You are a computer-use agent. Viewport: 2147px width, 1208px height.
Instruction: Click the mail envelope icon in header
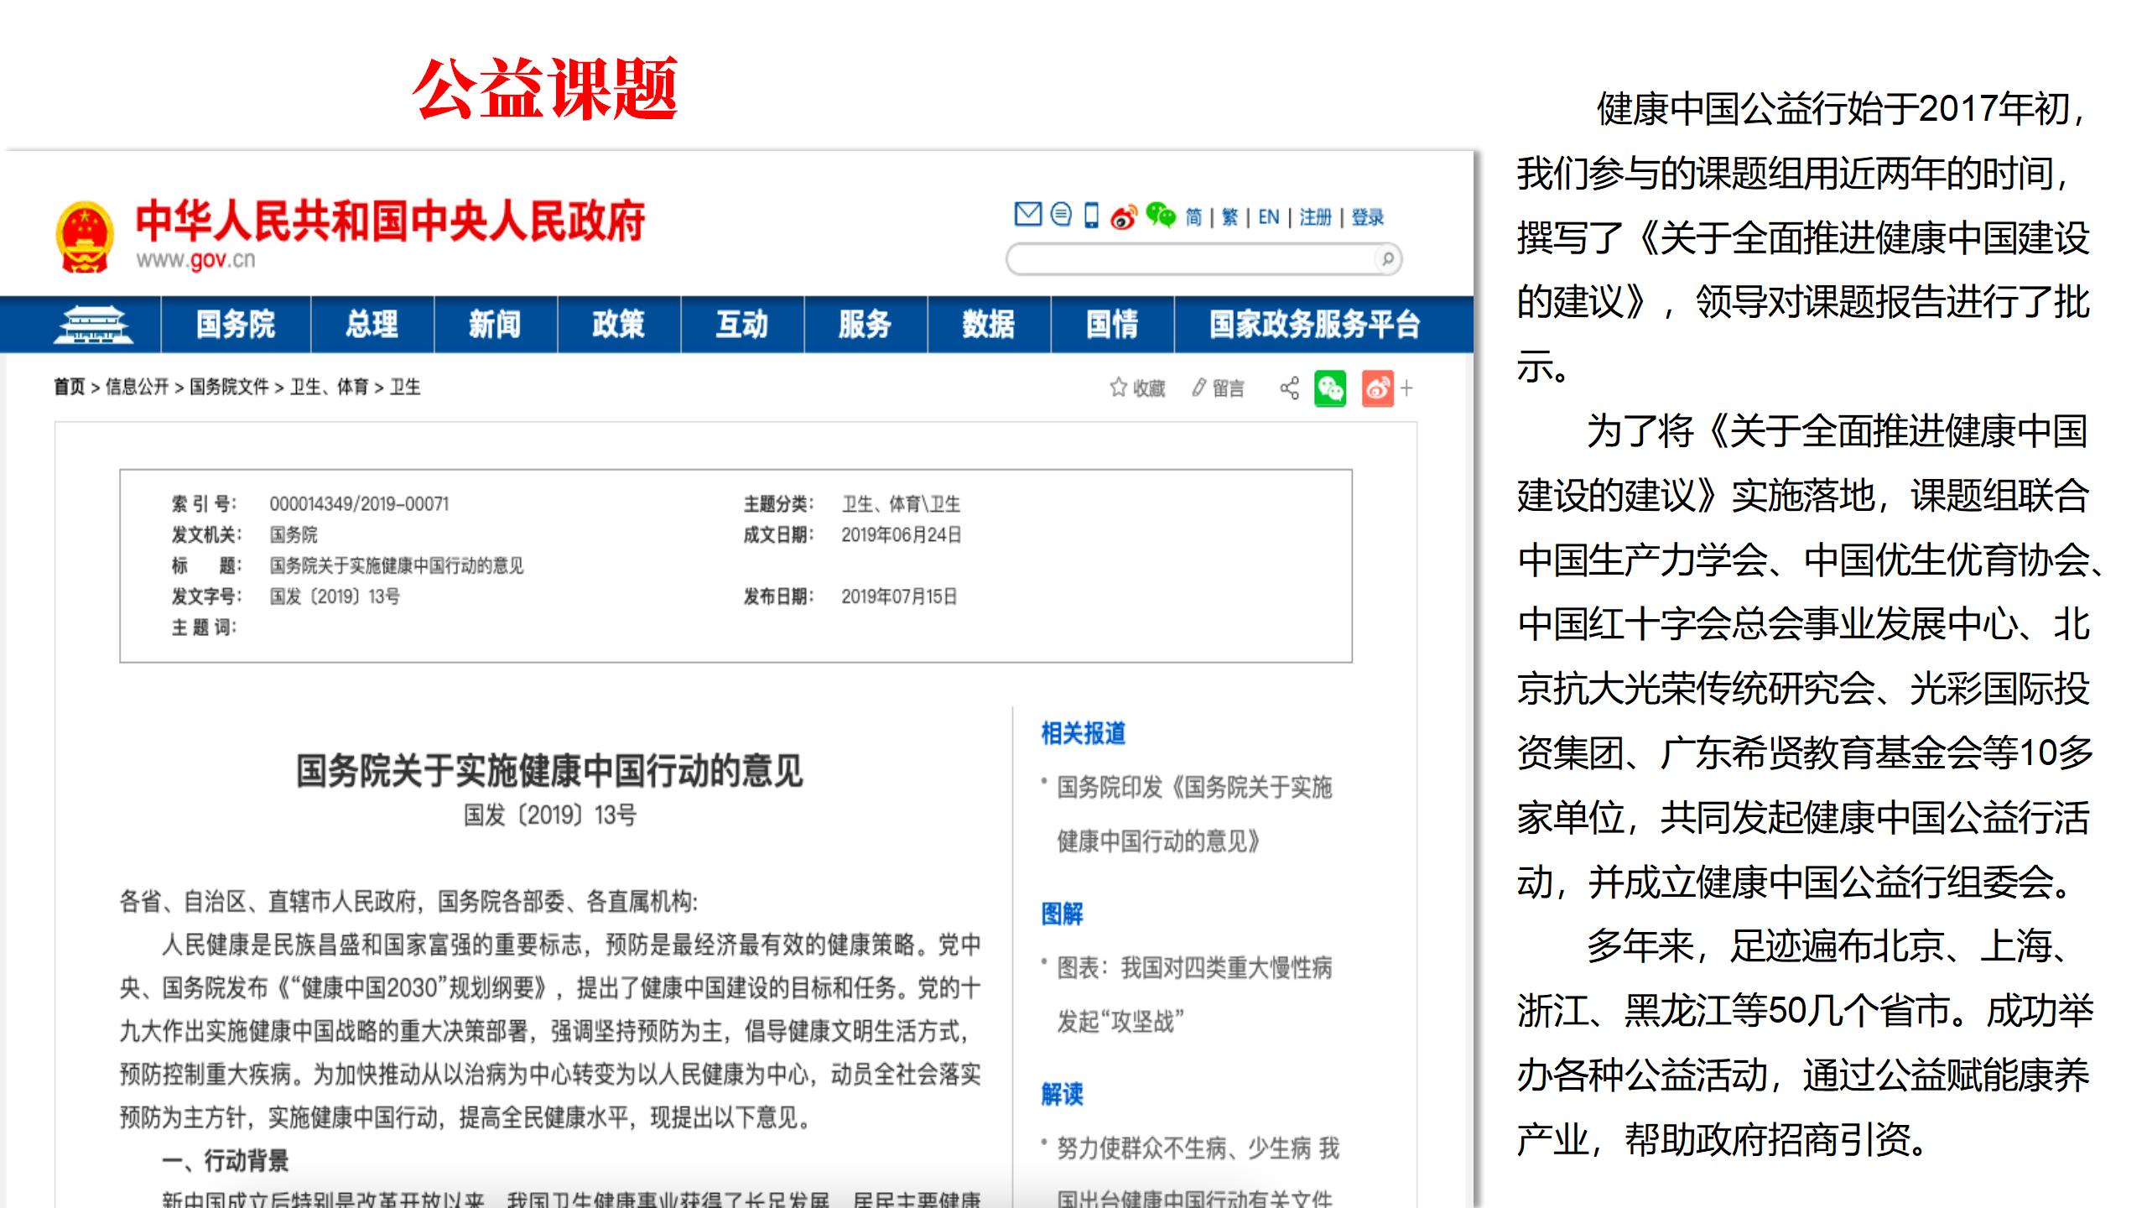[1027, 215]
